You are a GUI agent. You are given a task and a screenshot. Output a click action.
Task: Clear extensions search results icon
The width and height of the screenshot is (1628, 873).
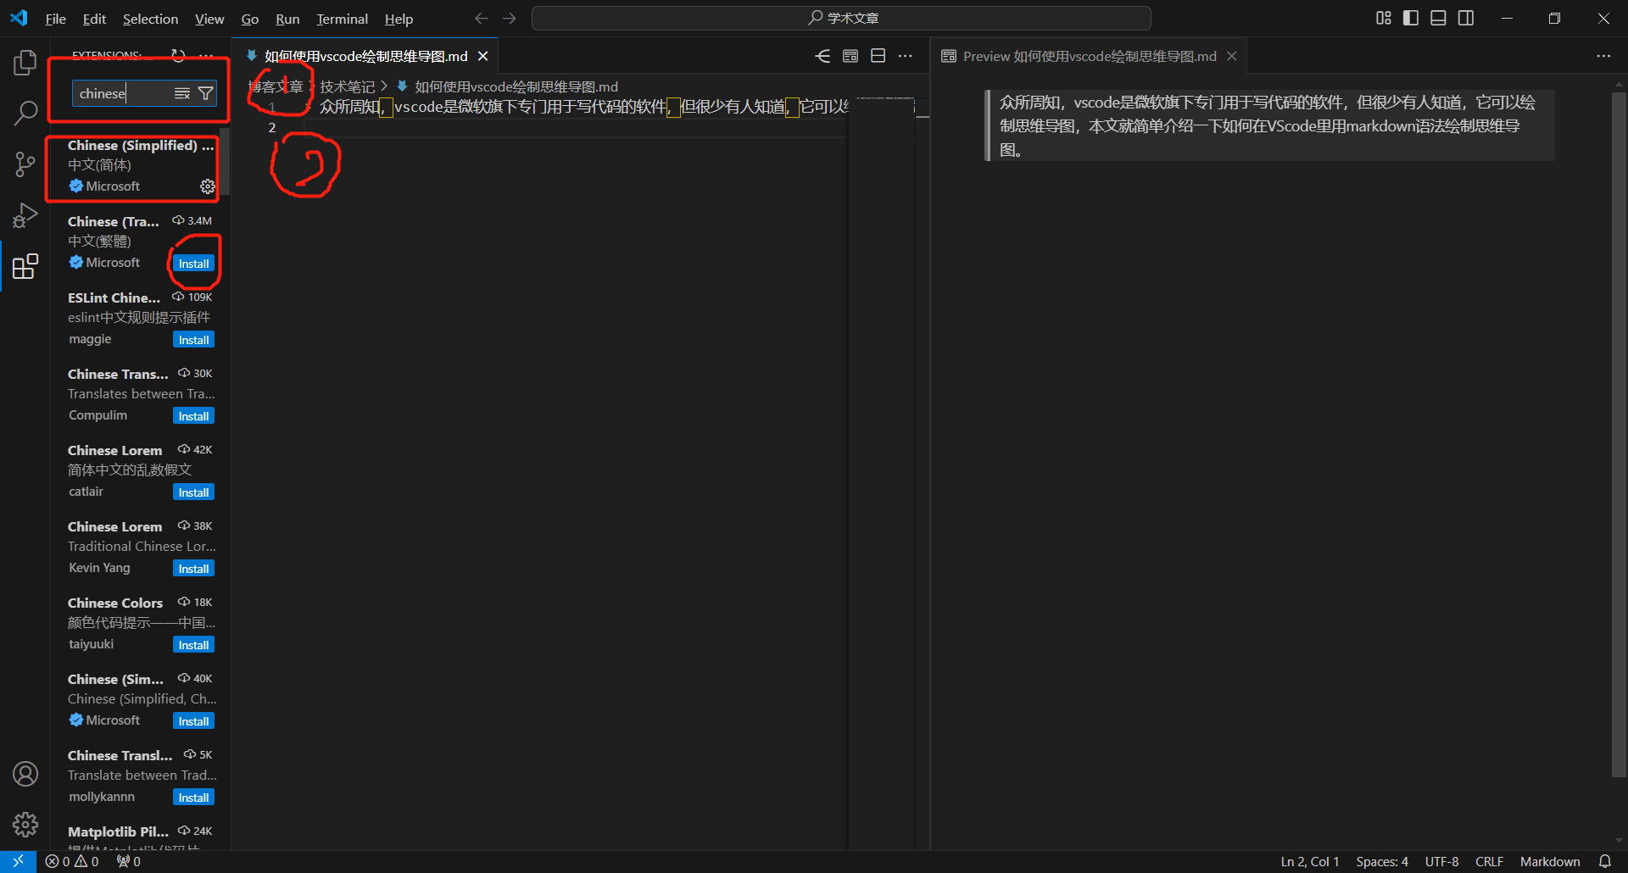pyautogui.click(x=181, y=93)
